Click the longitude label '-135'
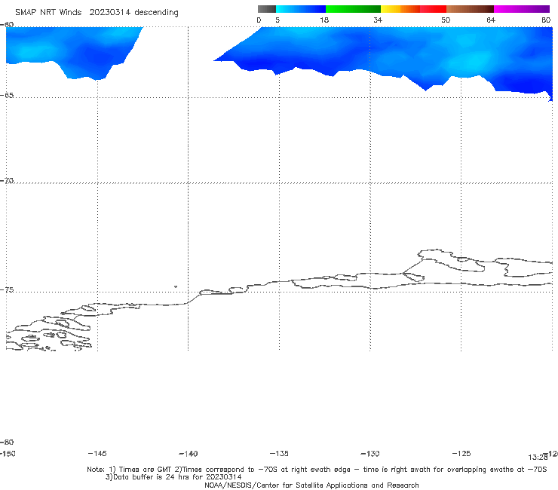558x490 pixels. 279,453
